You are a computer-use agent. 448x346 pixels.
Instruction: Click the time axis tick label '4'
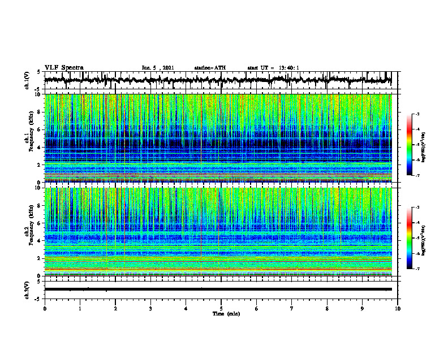(186, 309)
